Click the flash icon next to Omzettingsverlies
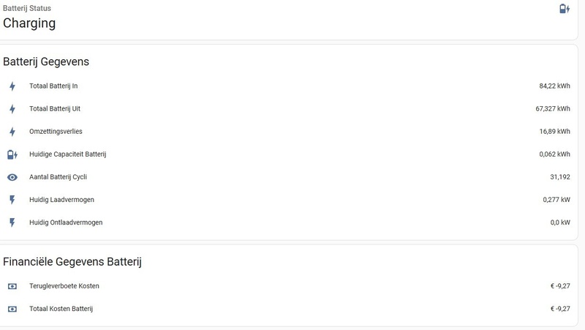The image size is (585, 330). coord(12,132)
